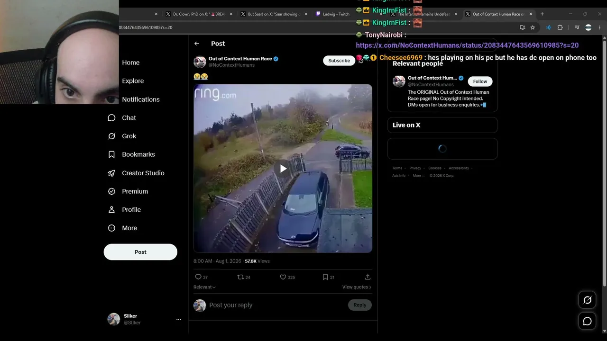607x341 pixels.
Task: Click the 57.6K Views count
Action: click(257, 261)
